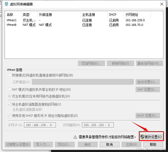Toggle 将主机虚拟适配器连接到此网络 checkbox
Image resolution: width=168 pixels, height=152 pixels.
9,104
